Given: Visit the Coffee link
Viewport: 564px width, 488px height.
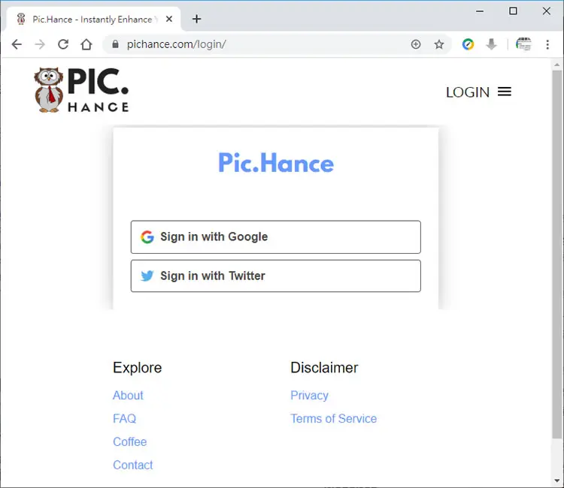Looking at the screenshot, I should pos(130,441).
